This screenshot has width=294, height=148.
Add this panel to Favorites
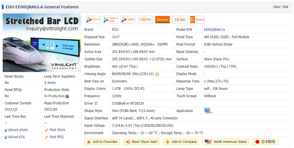pyautogui.click(x=102, y=142)
